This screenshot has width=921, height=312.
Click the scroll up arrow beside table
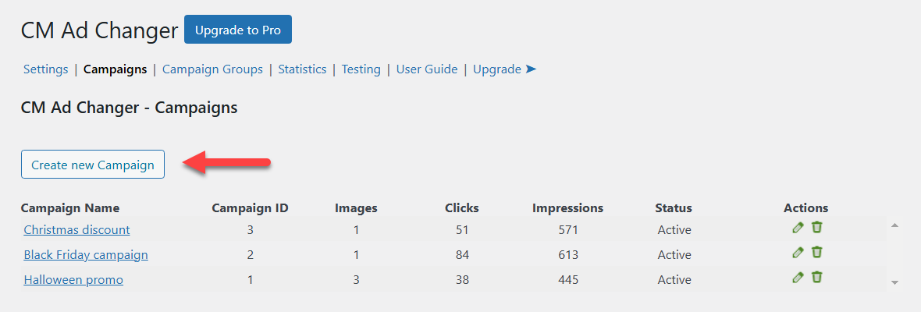pyautogui.click(x=895, y=225)
